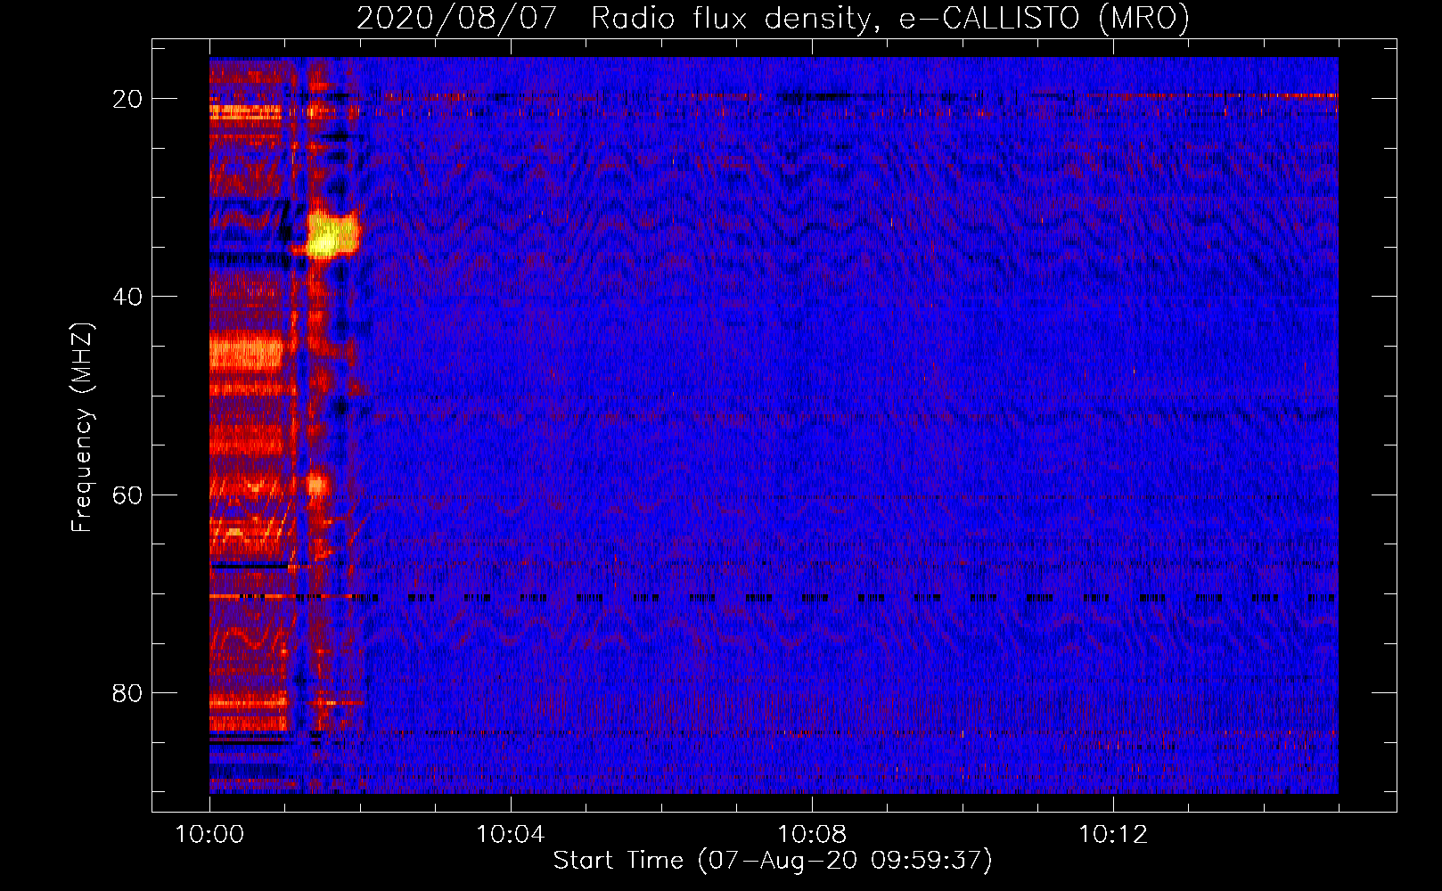Click the '80' frequency tick label

point(127,693)
